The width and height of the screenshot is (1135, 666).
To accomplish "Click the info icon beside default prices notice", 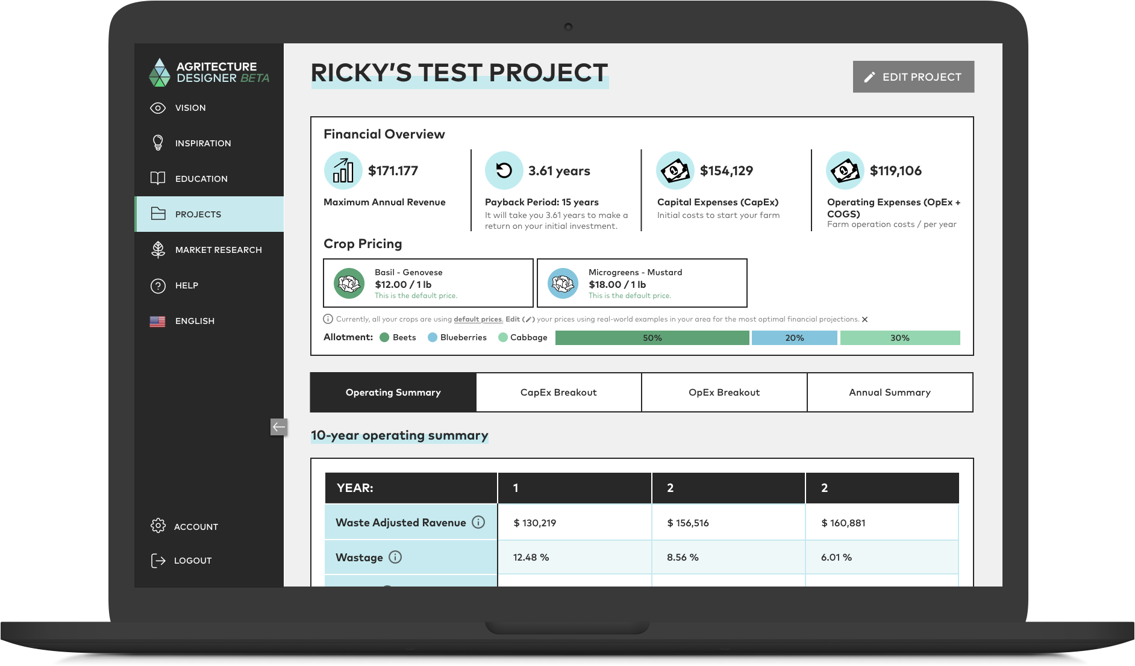I will coord(328,319).
